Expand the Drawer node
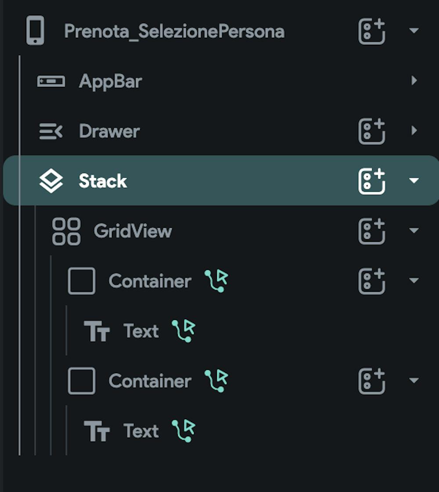The width and height of the screenshot is (439, 492). pyautogui.click(x=414, y=131)
